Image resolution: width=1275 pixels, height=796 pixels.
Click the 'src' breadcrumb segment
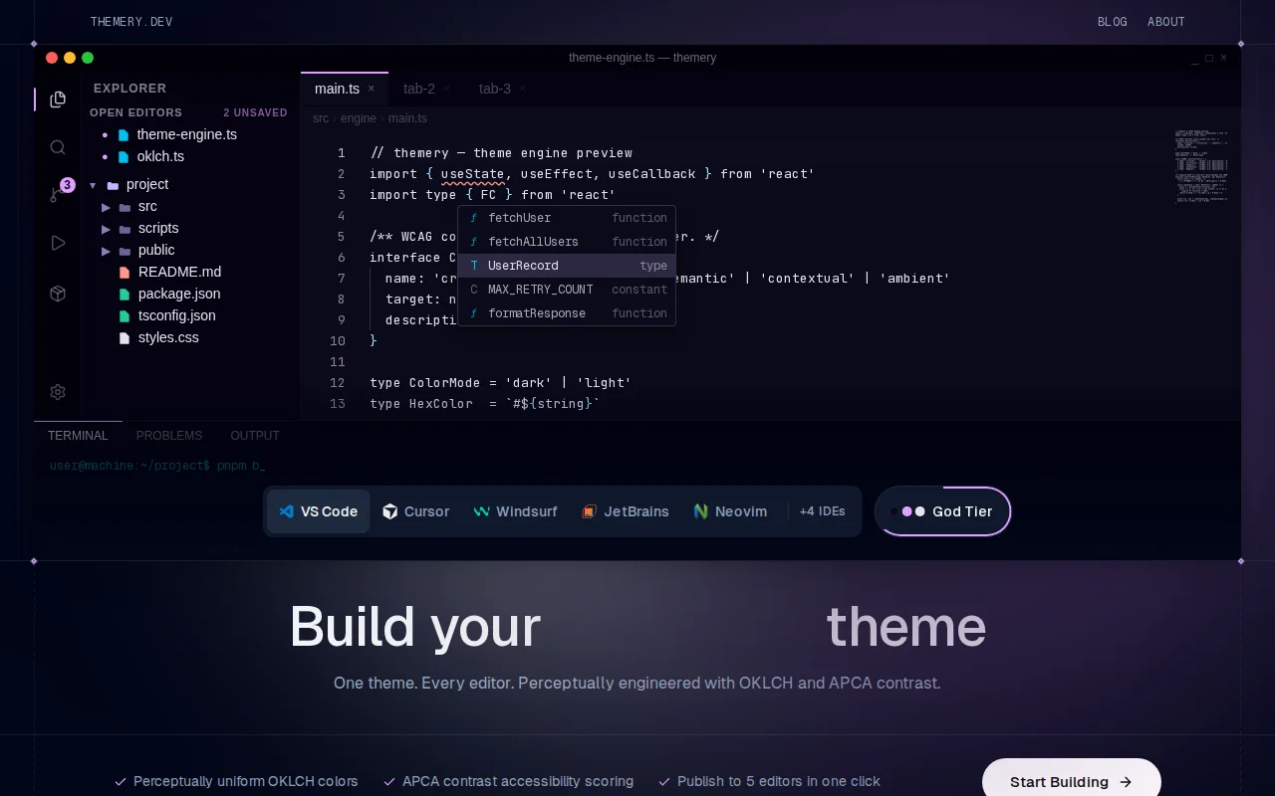tap(321, 118)
